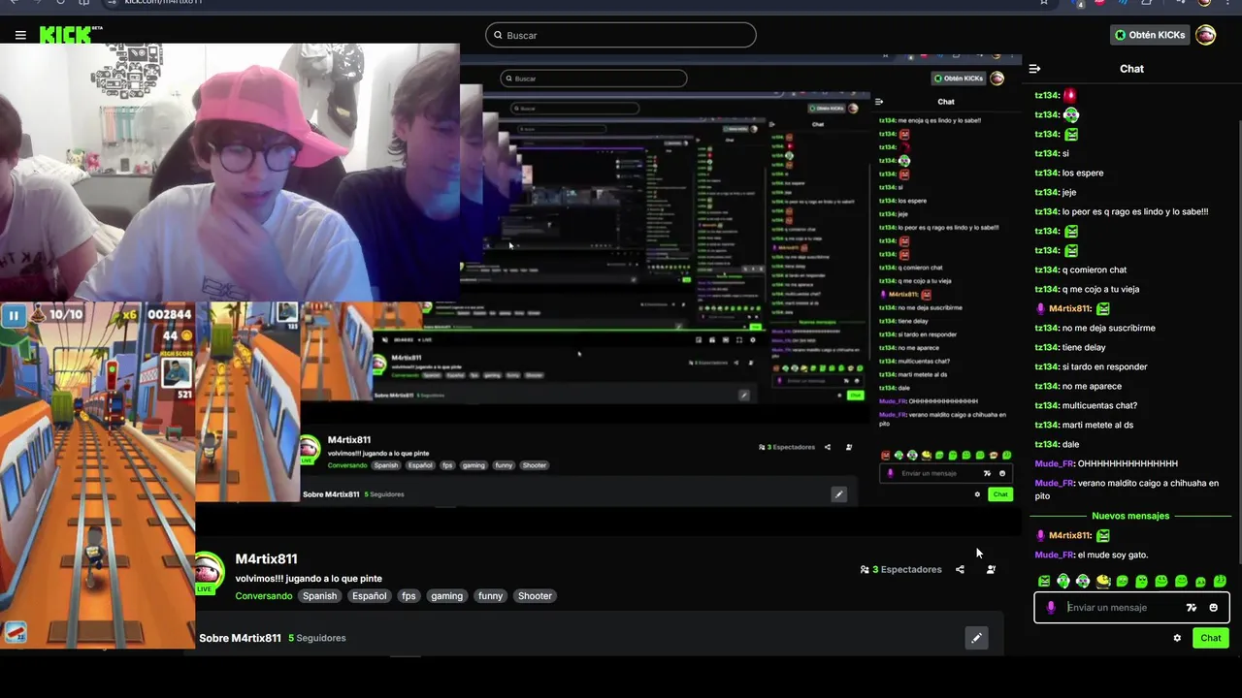Open the profile avatar menu

tap(1206, 35)
